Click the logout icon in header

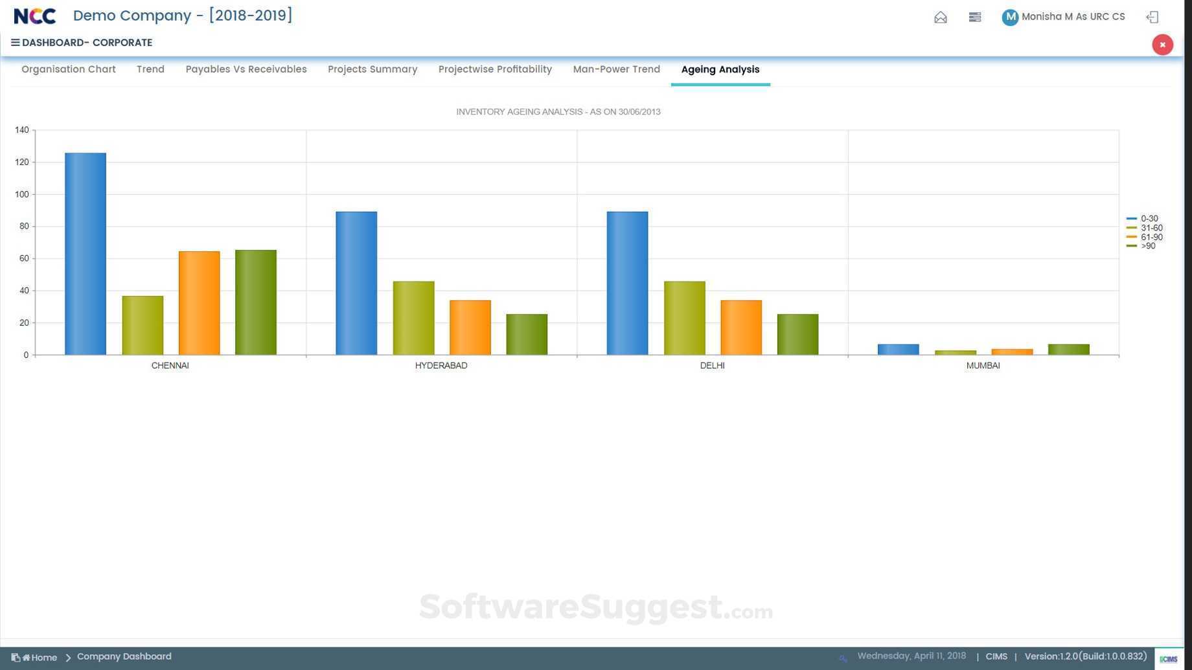click(1152, 17)
